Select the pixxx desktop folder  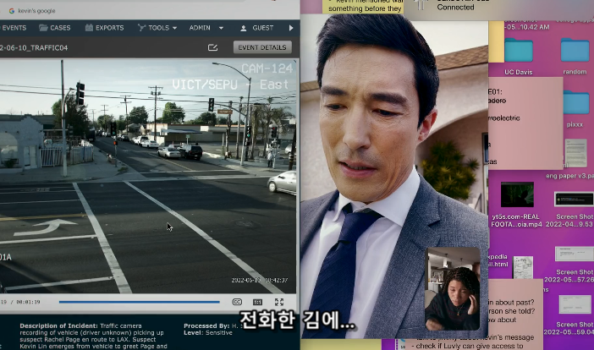coord(575,109)
